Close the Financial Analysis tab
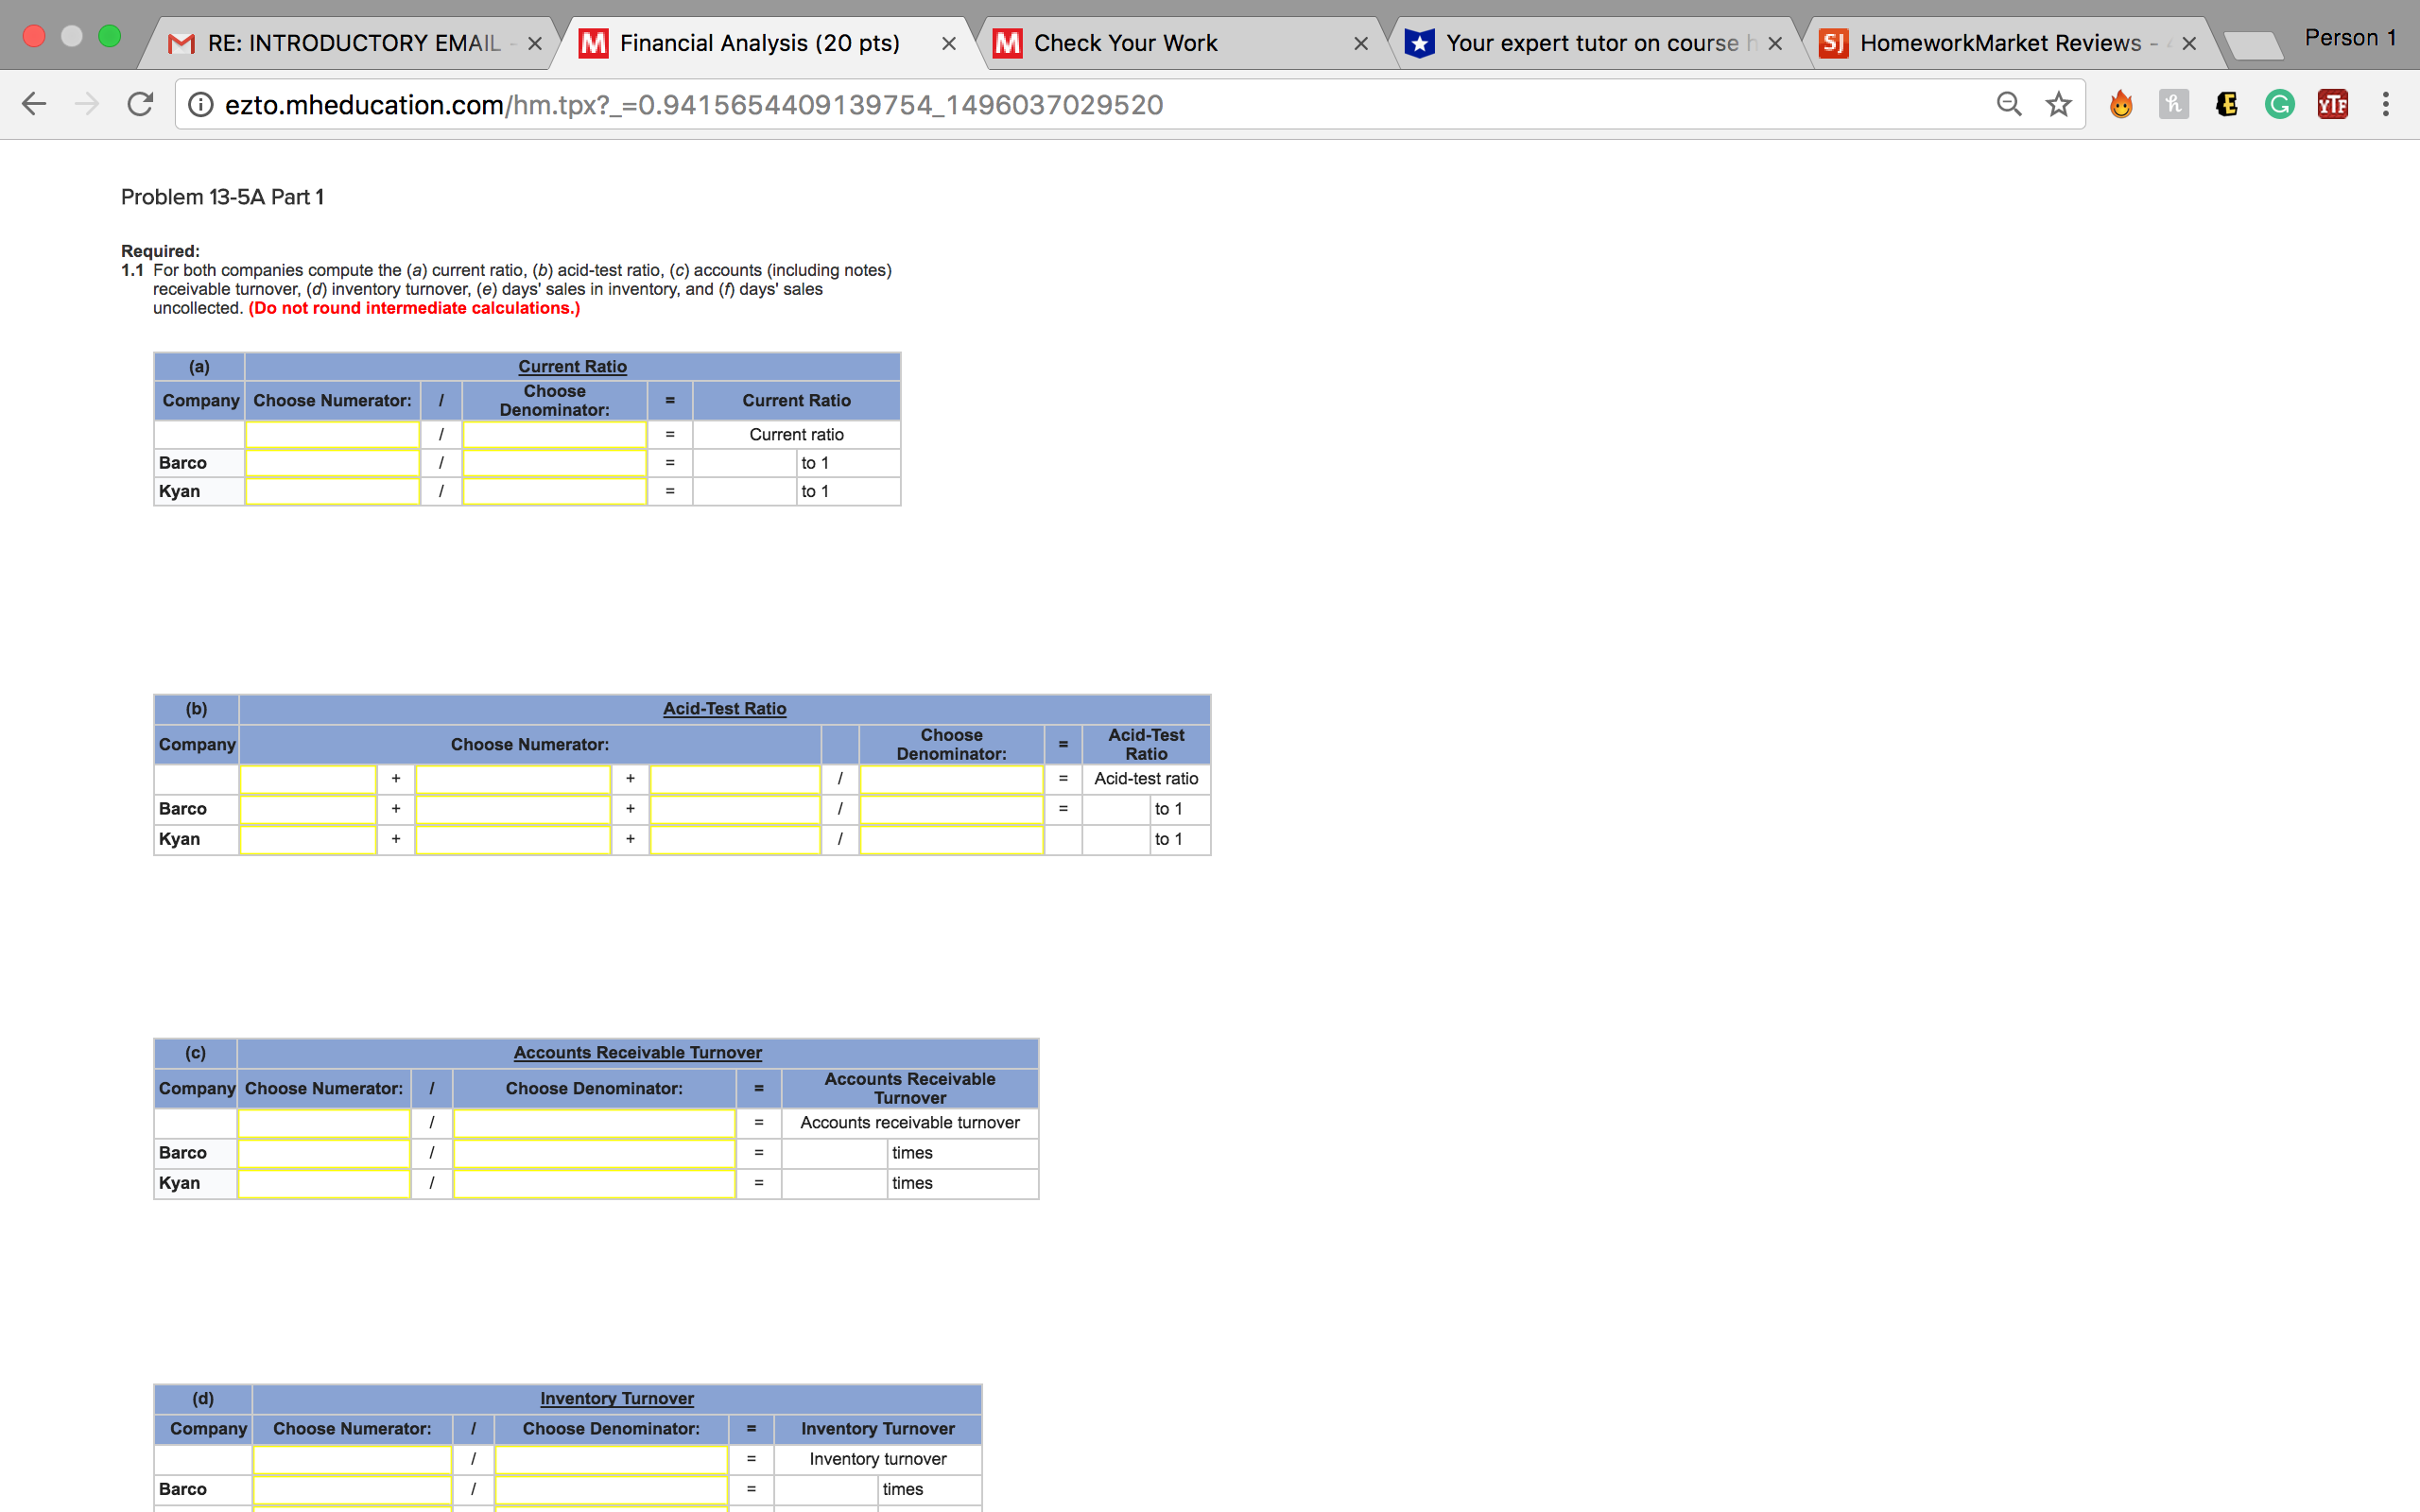 (948, 42)
